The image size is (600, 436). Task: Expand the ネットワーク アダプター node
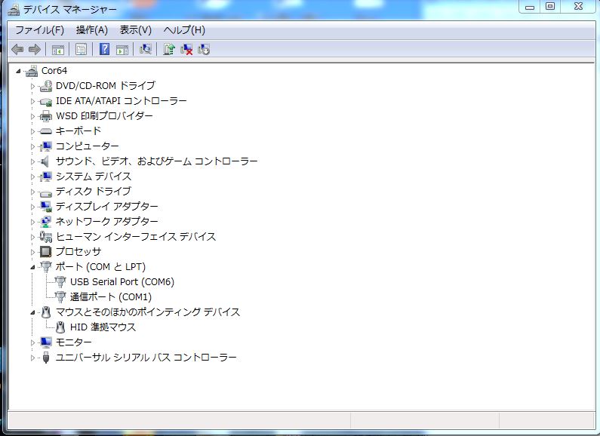(32, 222)
